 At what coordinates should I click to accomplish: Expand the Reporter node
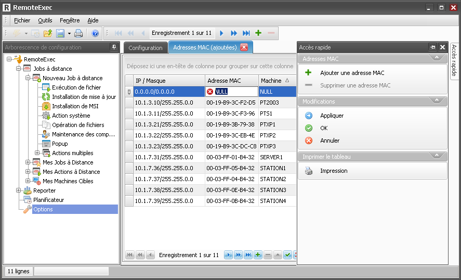[x=19, y=190]
